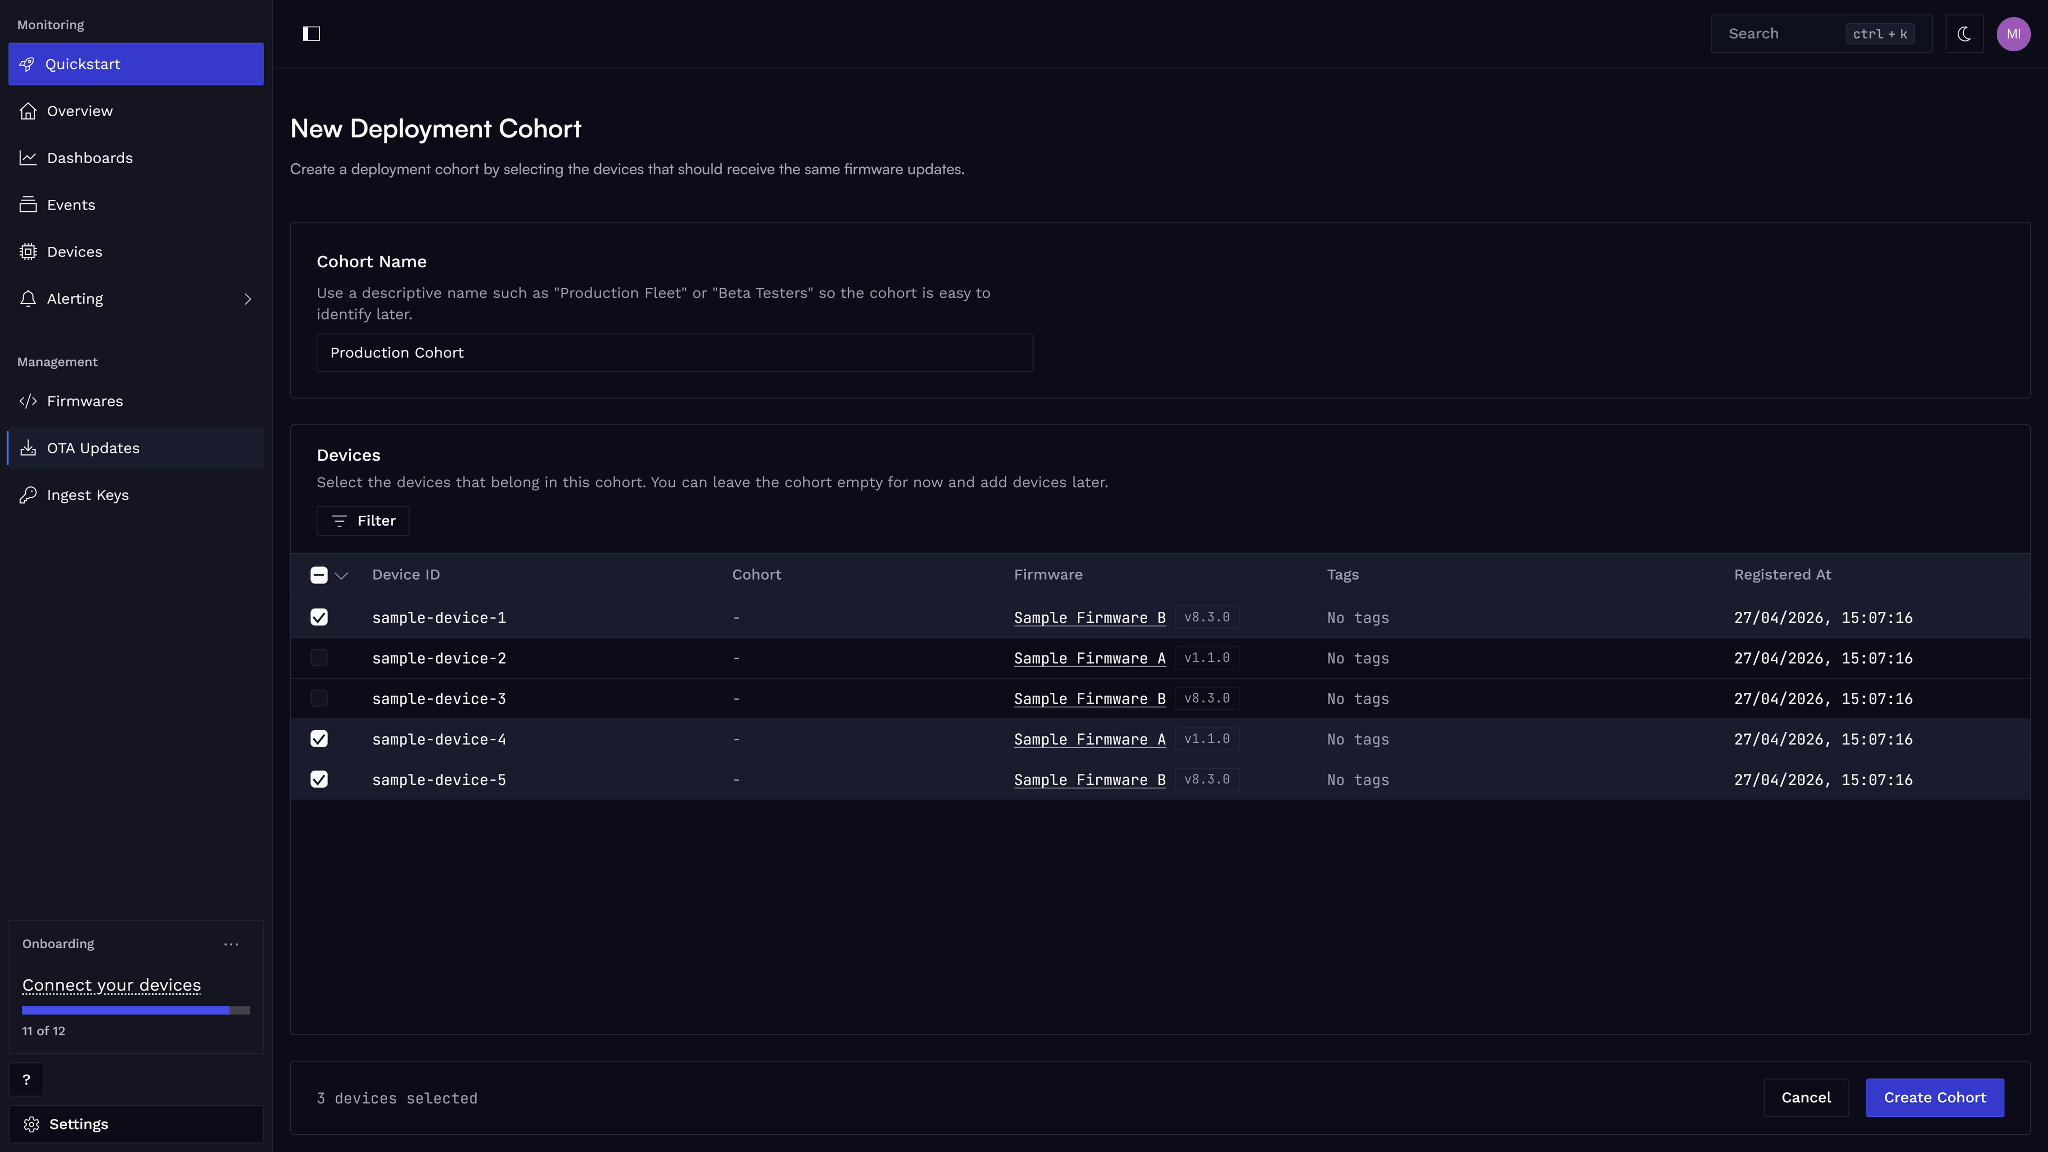Image resolution: width=2048 pixels, height=1152 pixels.
Task: Uncheck sample-device-4 checkbox
Action: (x=319, y=739)
